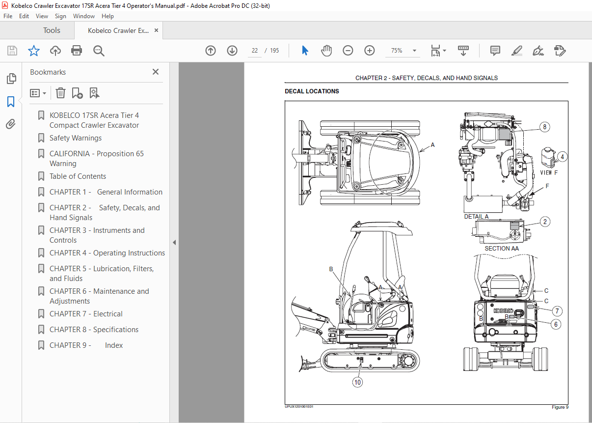Viewport: 592px width, 423px height.
Task: Open the Edit menu
Action: 24,16
